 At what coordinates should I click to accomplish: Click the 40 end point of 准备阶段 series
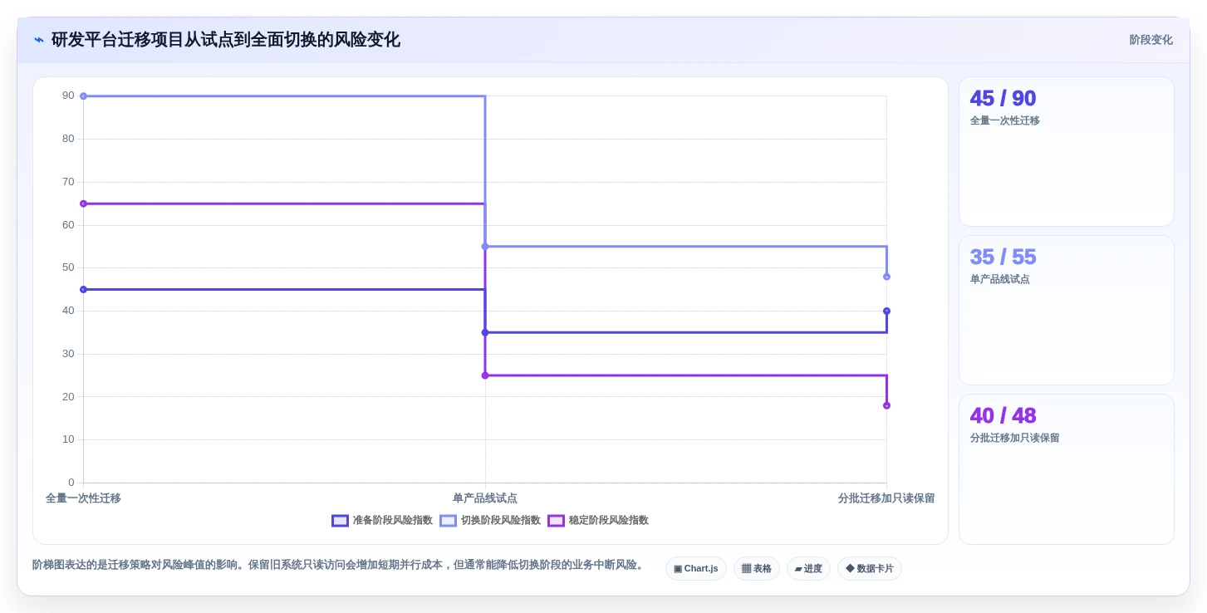[x=886, y=311]
